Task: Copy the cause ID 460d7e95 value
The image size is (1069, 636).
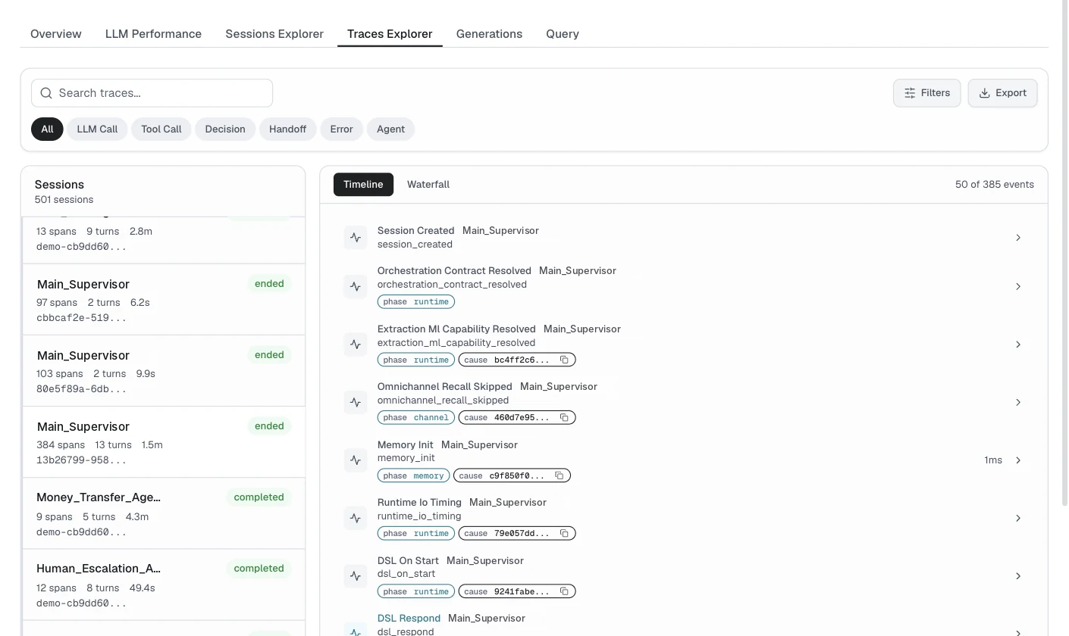Action: [x=564, y=417]
